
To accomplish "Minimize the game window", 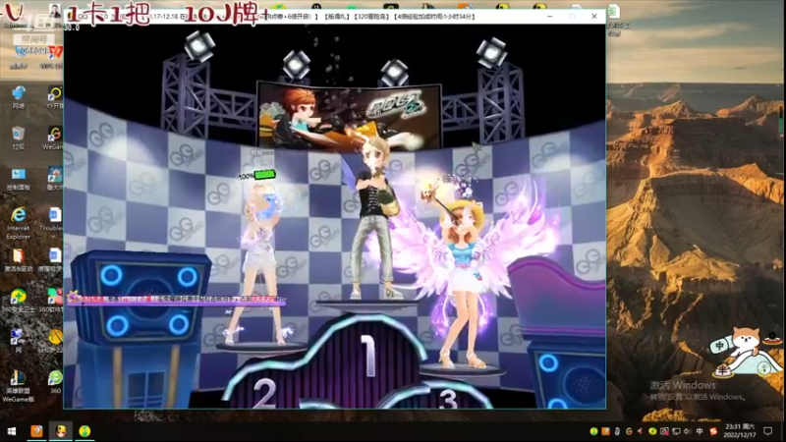I will (550, 16).
